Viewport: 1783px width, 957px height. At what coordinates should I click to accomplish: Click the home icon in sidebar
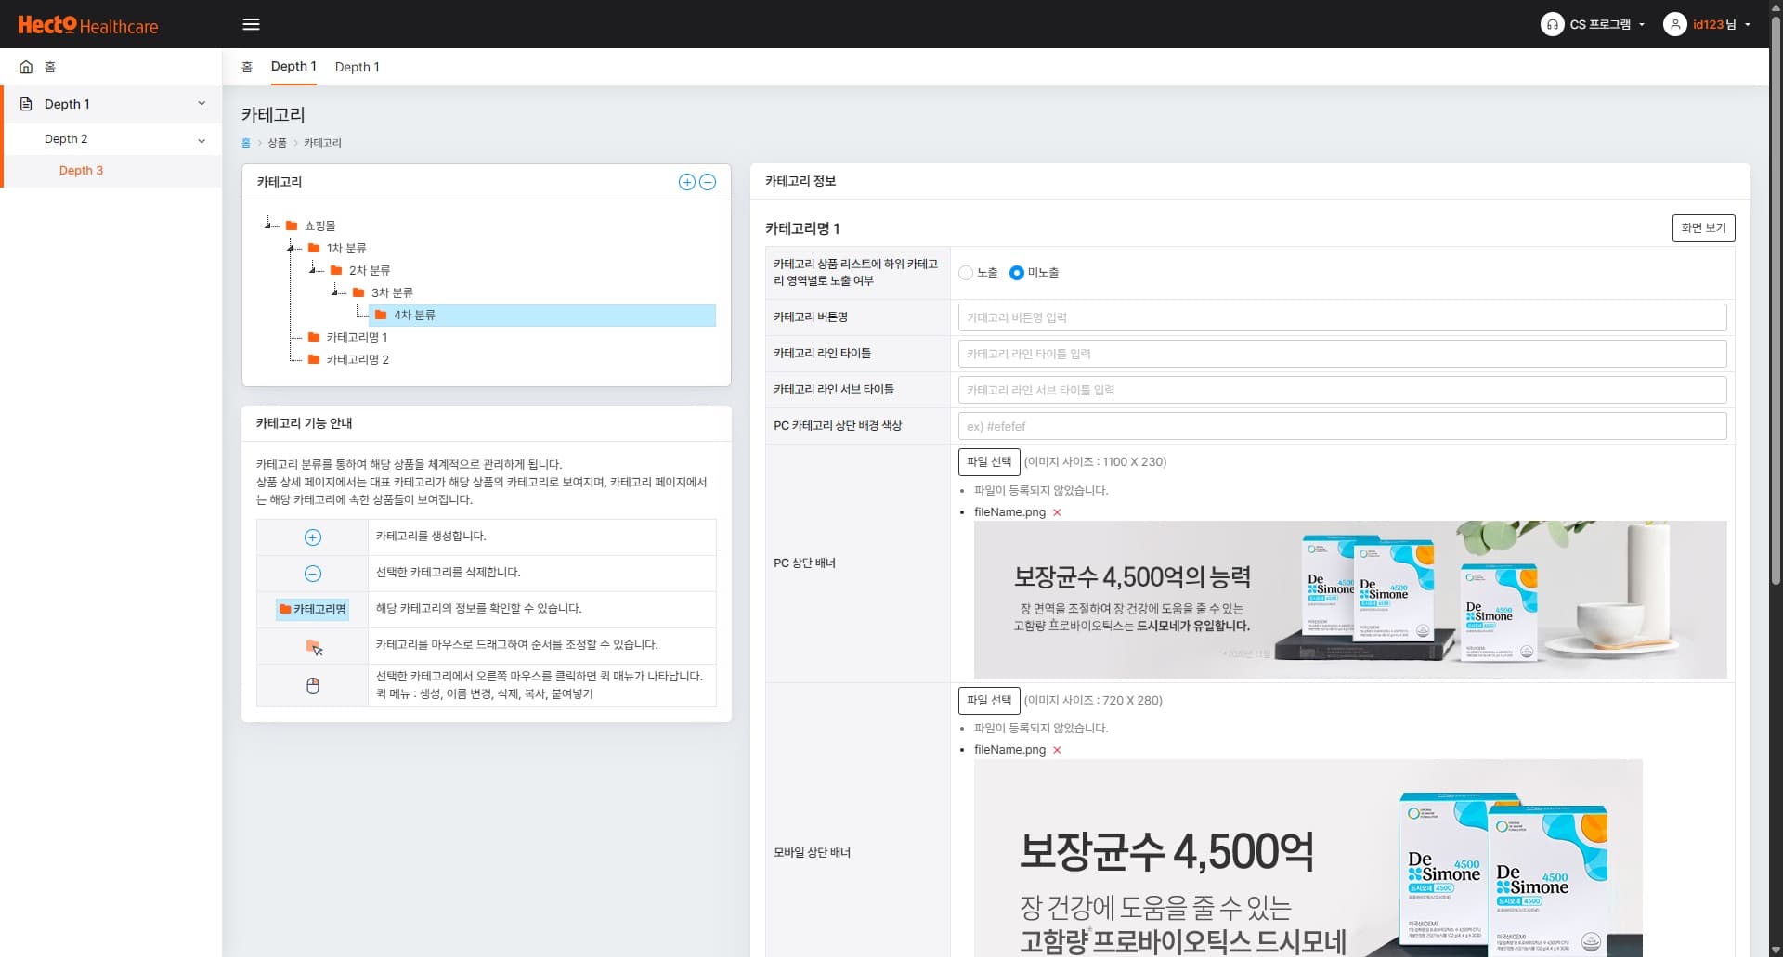click(x=26, y=67)
